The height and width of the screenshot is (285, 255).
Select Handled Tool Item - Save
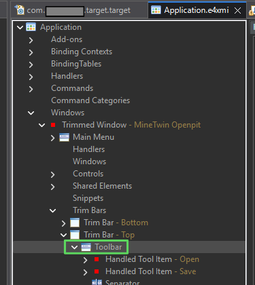point(151,271)
